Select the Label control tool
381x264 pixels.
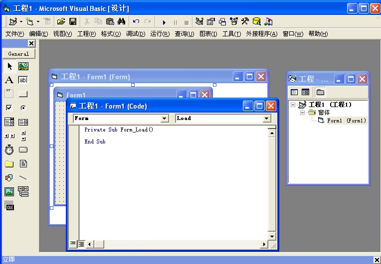(x=9, y=80)
